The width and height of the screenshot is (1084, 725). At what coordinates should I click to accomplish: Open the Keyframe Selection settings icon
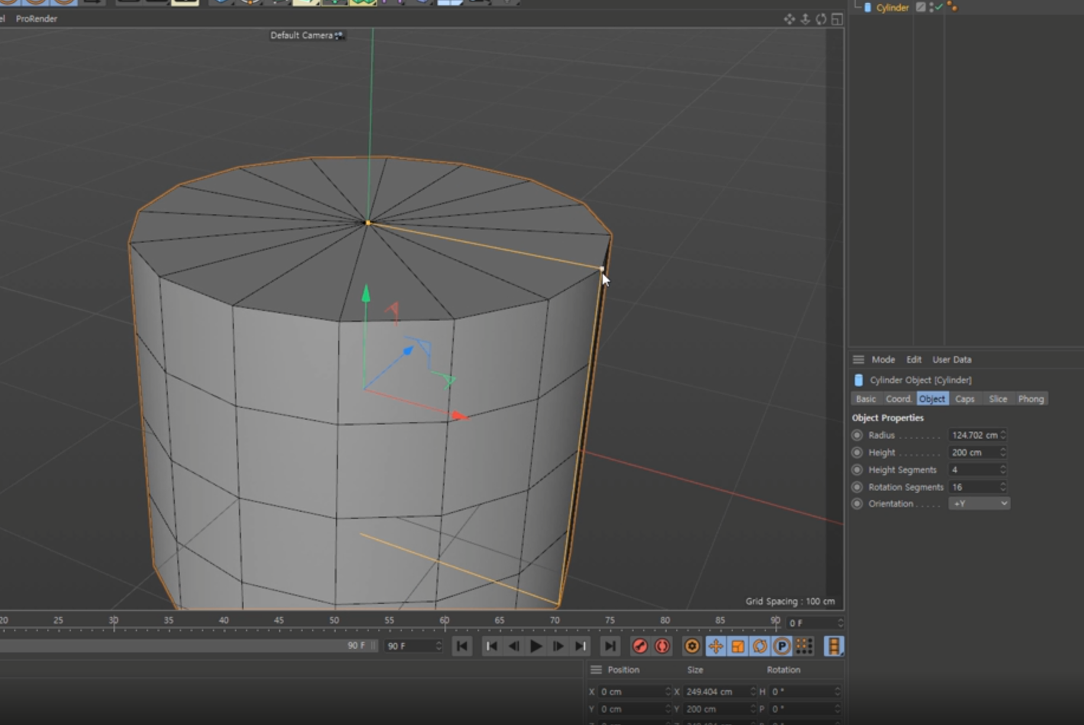pyautogui.click(x=692, y=646)
